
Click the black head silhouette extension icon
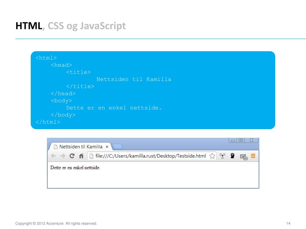coord(232,156)
